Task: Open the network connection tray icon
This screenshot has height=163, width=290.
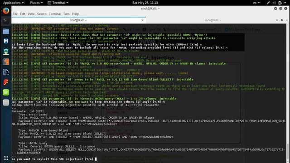Action: [268, 3]
